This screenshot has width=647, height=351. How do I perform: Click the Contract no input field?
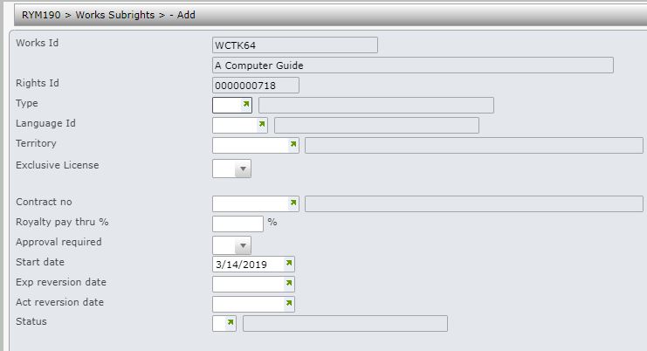pyautogui.click(x=251, y=203)
